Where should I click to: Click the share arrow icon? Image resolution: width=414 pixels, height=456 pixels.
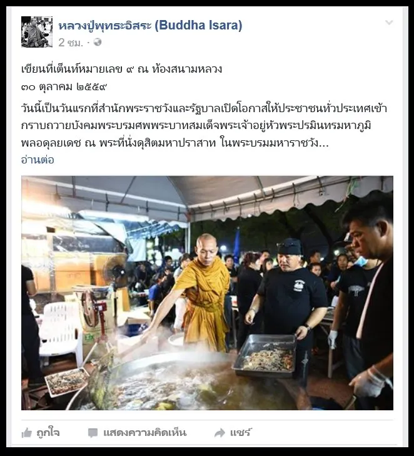click(220, 433)
